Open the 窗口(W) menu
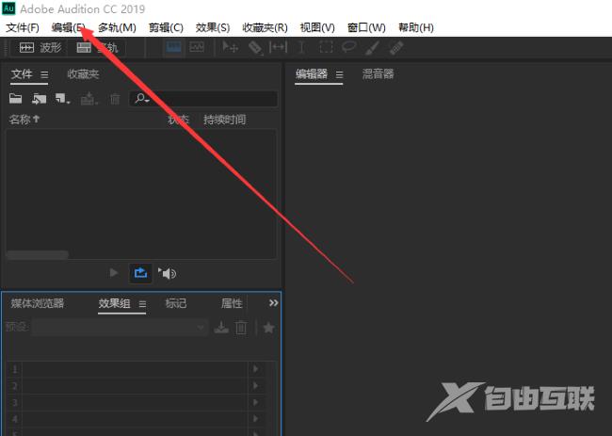612x436 pixels. tap(366, 27)
